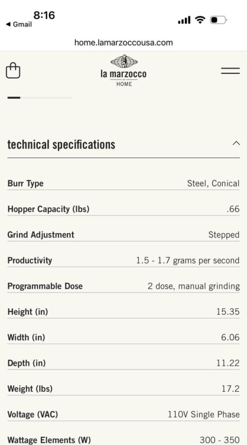
Task: Tap the 8:16 clock in status bar
Action: [x=44, y=15]
